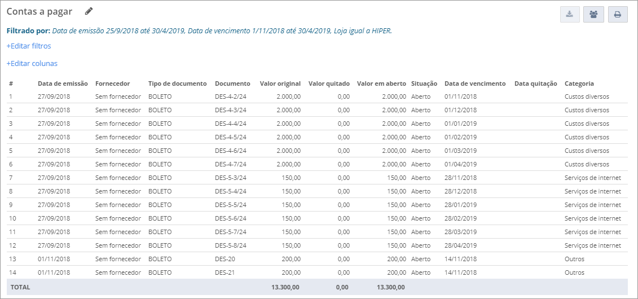Click Custos diversos category in DES-4-2/24 row
The width and height of the screenshot is (638, 299).
point(587,96)
